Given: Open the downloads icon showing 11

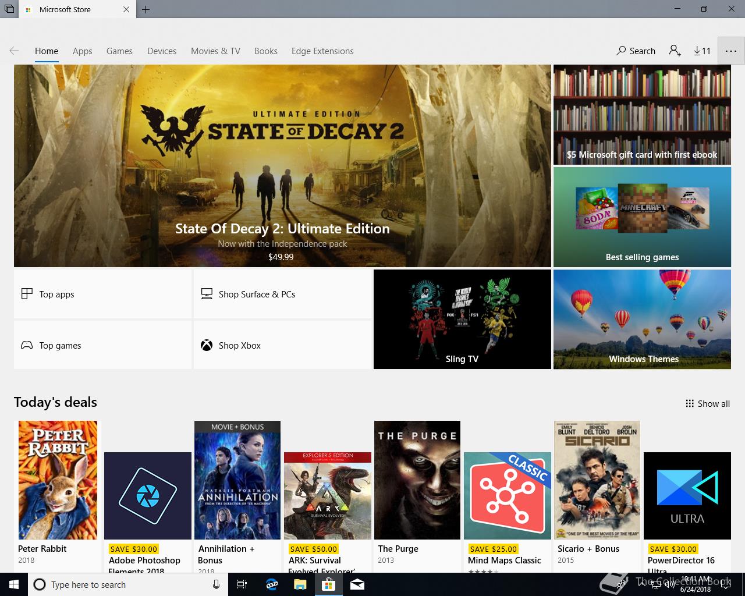Looking at the screenshot, I should click(703, 51).
